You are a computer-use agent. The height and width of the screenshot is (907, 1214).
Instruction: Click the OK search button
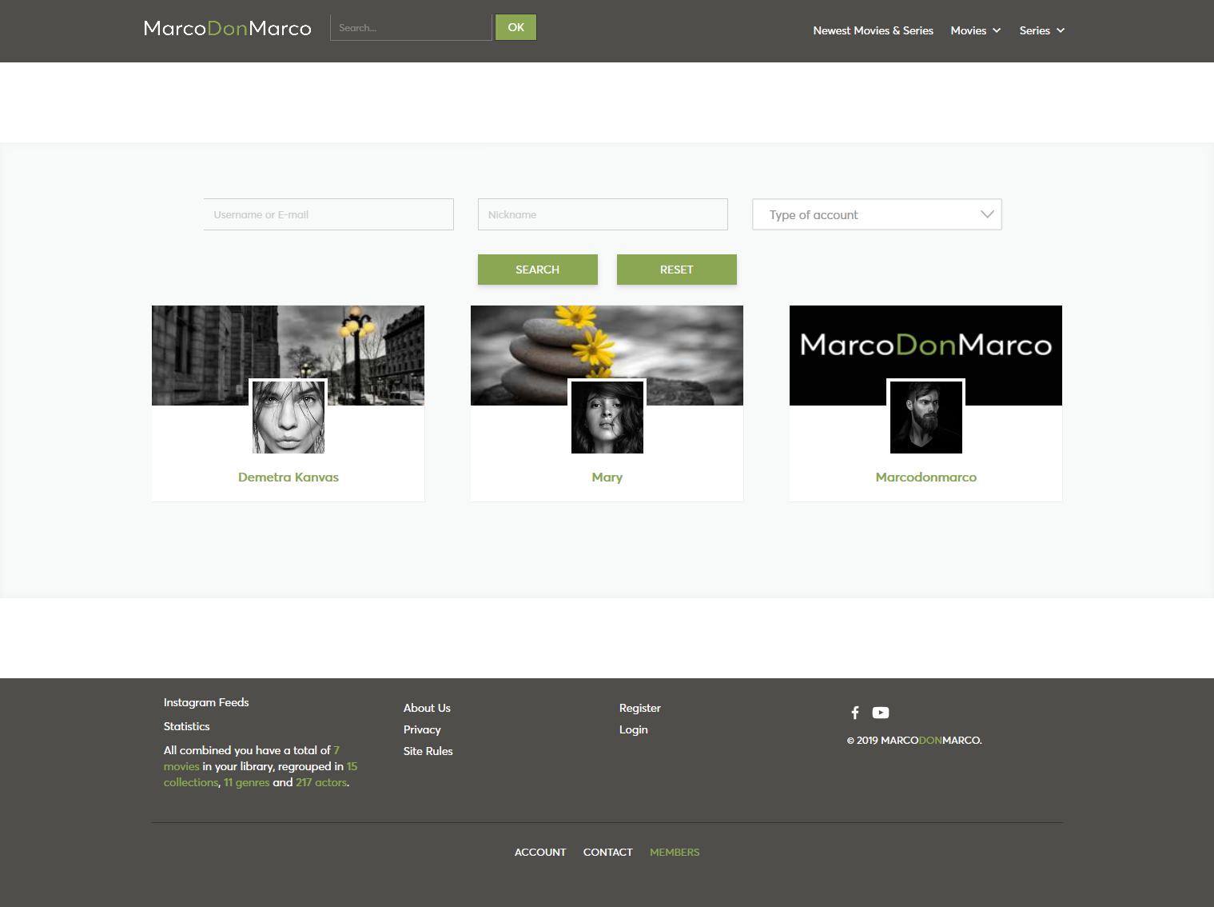point(516,27)
